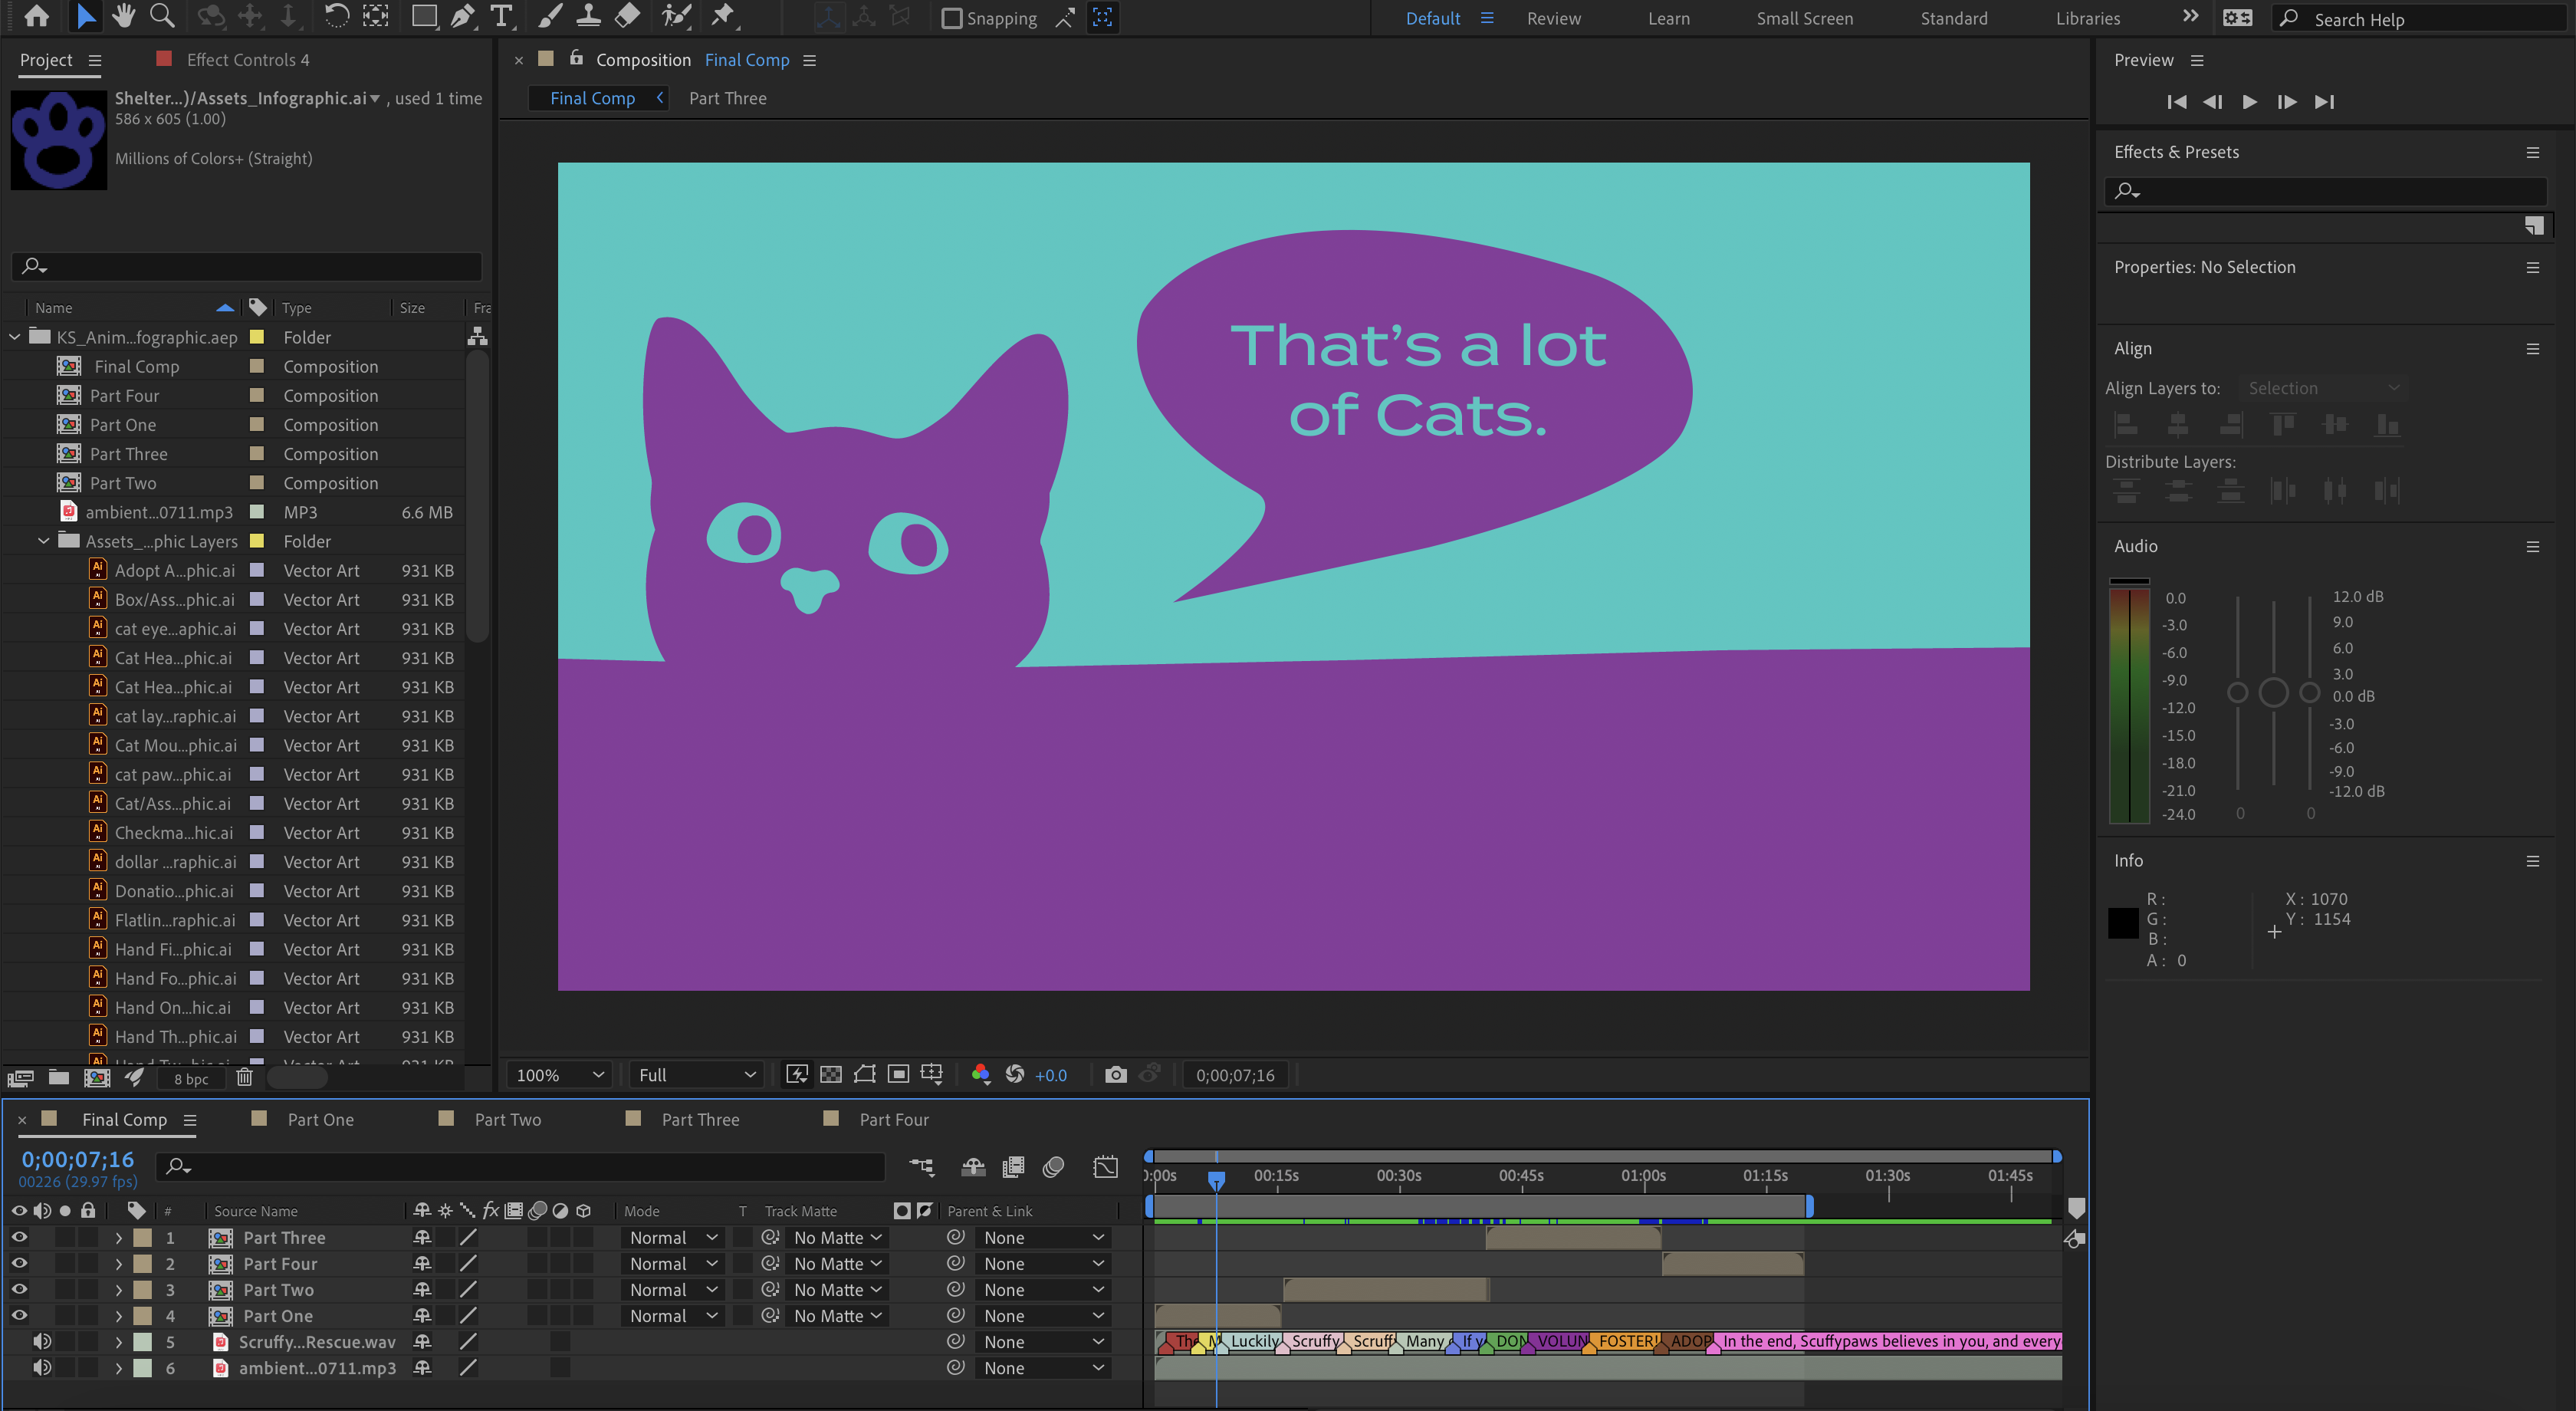Switch to the Part Two timeline tab
Viewport: 2576px width, 1411px height.
(x=507, y=1119)
